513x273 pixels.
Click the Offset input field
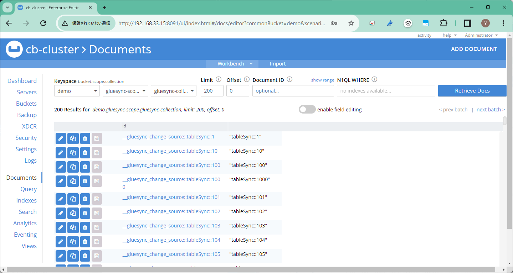tap(238, 91)
